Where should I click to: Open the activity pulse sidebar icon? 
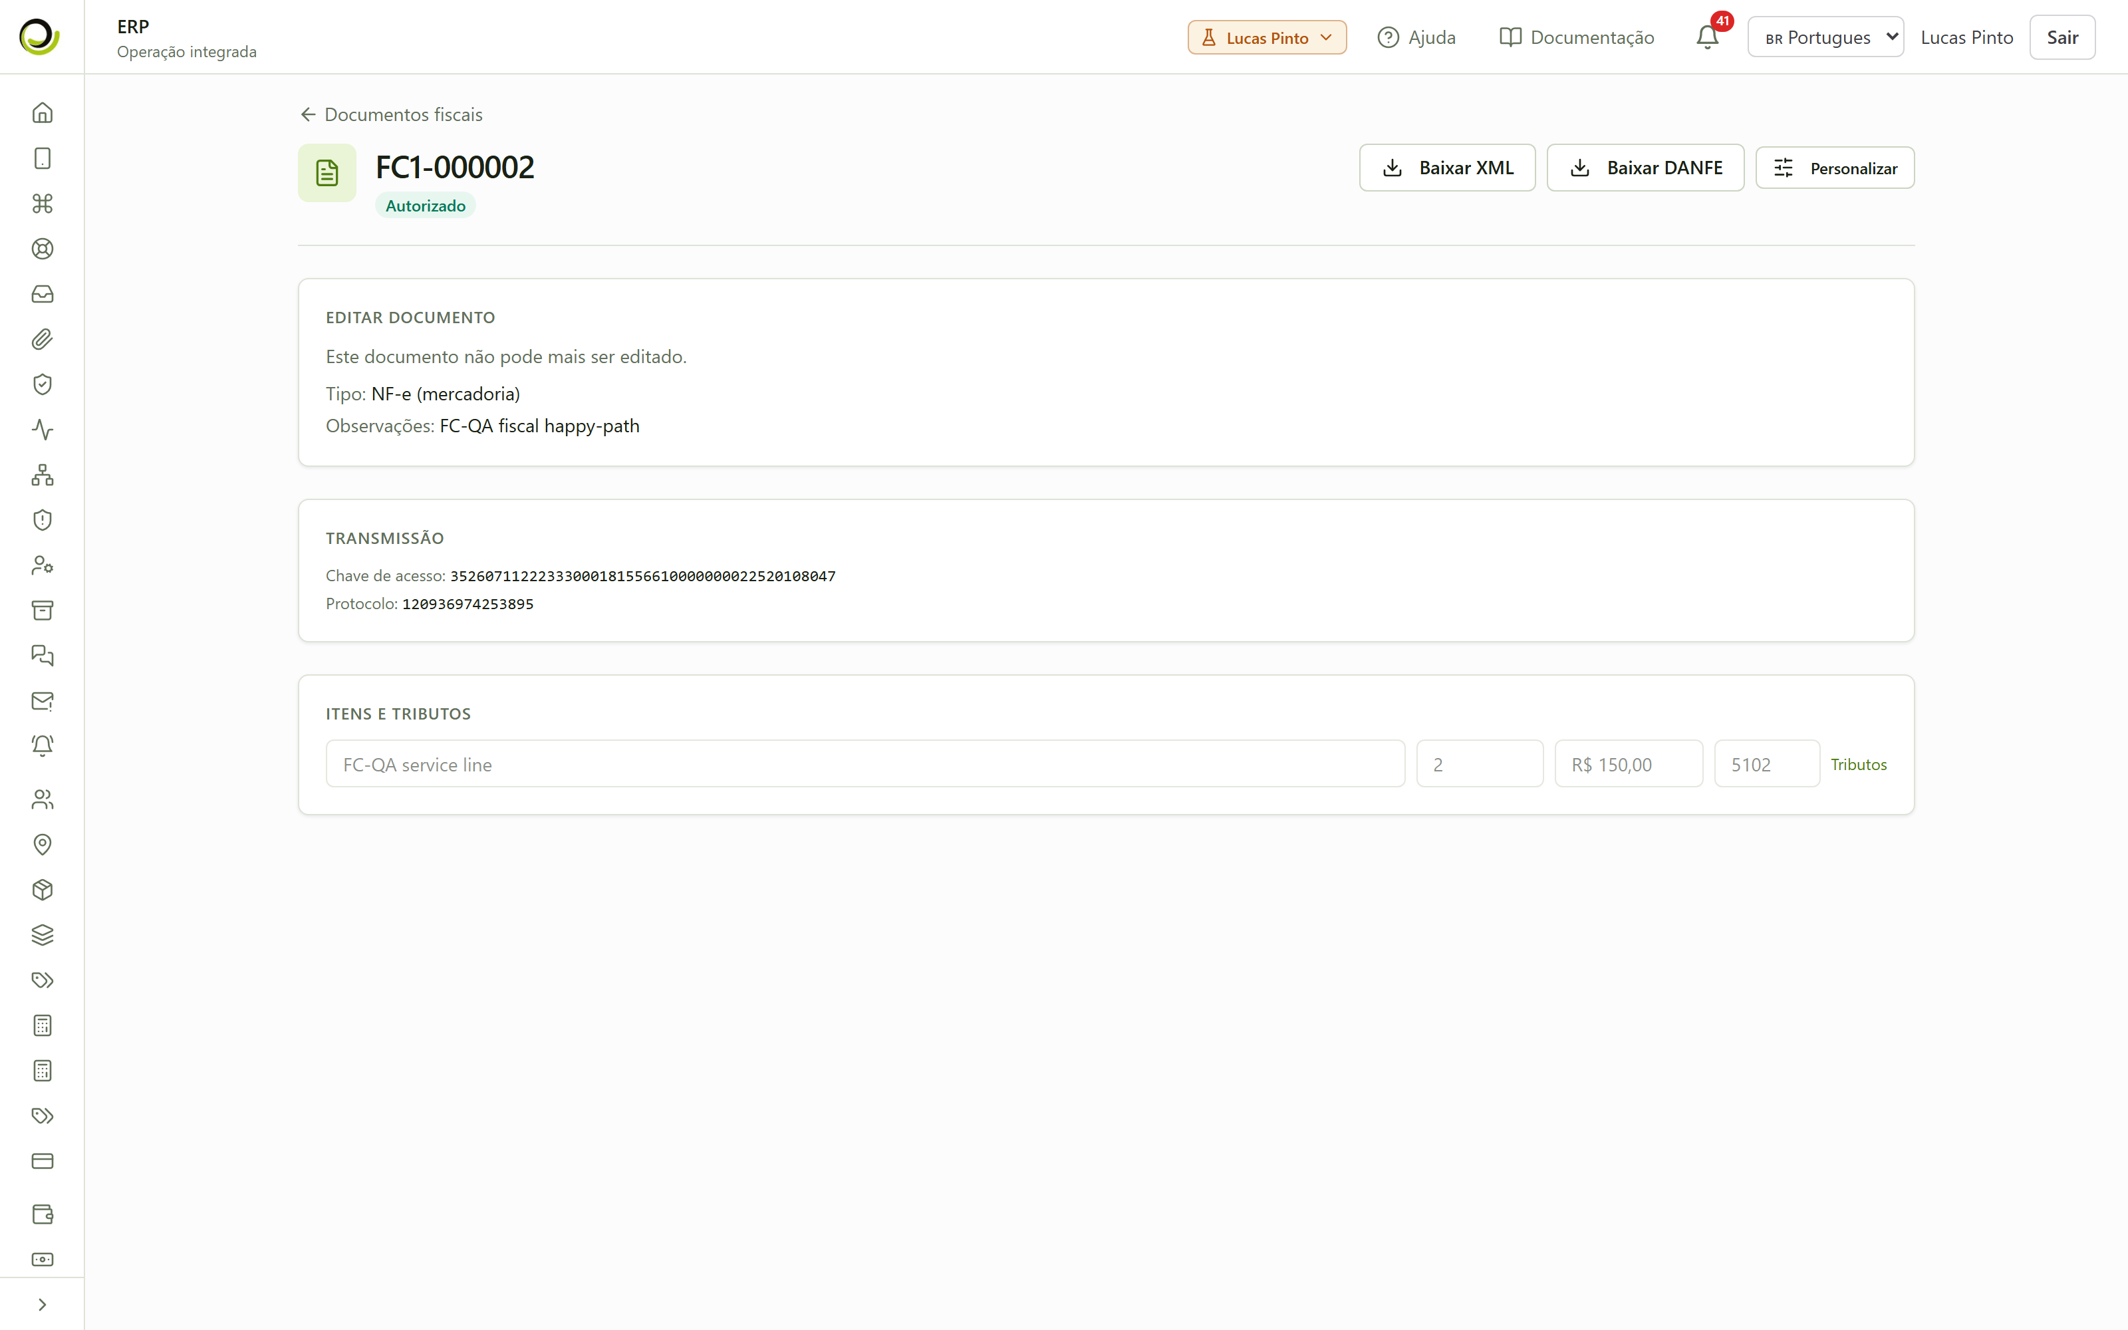tap(42, 430)
